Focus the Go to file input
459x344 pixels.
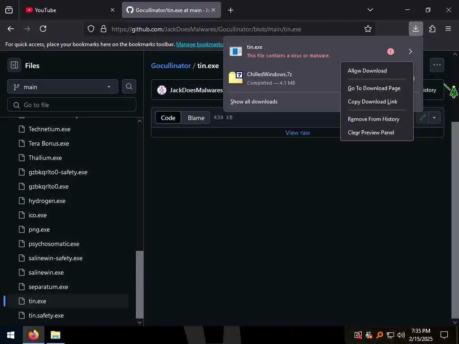pyautogui.click(x=72, y=105)
